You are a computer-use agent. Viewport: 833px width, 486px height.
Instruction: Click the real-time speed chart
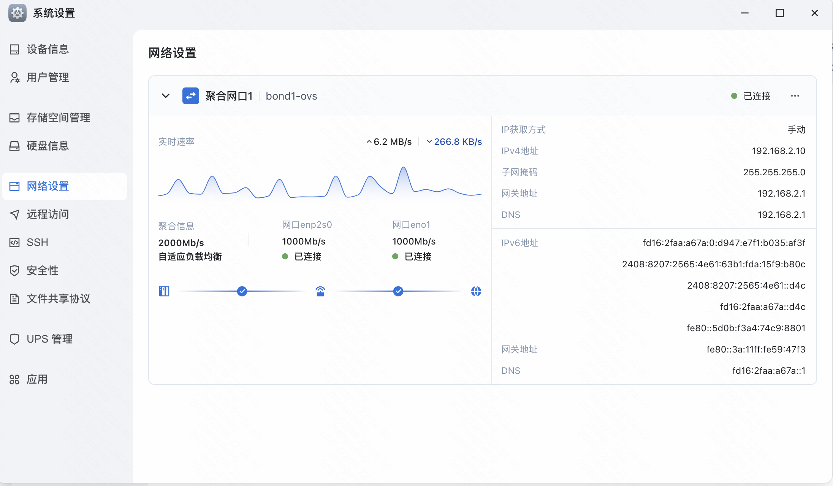320,183
